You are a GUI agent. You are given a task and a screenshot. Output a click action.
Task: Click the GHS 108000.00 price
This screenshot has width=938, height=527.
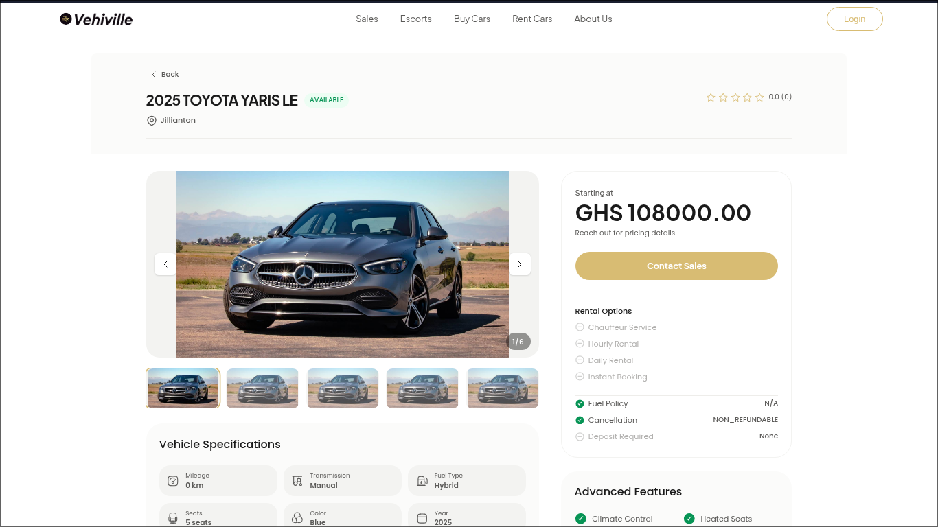click(x=663, y=213)
